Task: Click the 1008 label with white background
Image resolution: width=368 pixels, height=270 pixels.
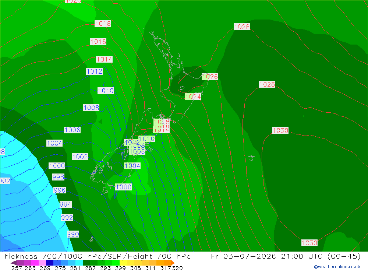Action: click(x=92, y=108)
